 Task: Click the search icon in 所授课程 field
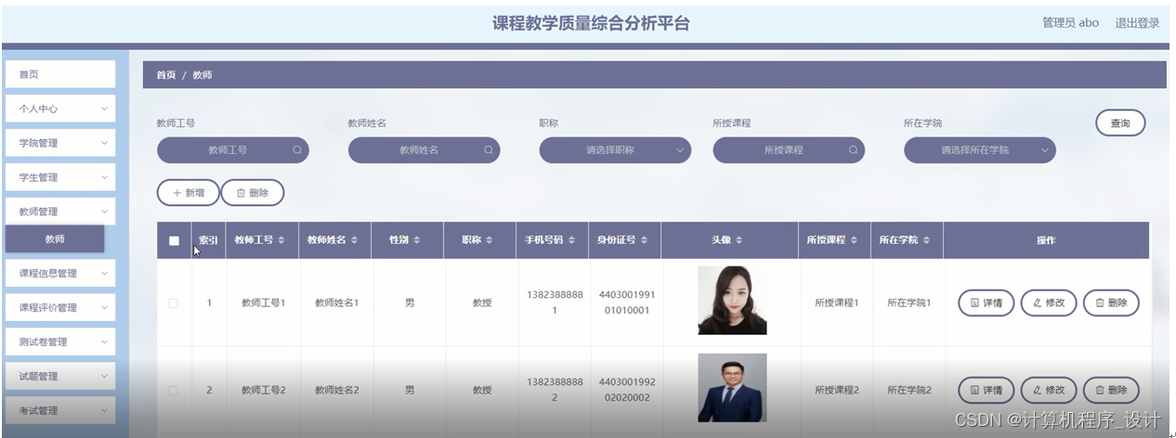[853, 149]
